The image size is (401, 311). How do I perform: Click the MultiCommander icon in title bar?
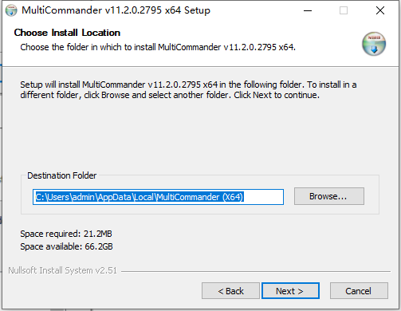pos(11,10)
